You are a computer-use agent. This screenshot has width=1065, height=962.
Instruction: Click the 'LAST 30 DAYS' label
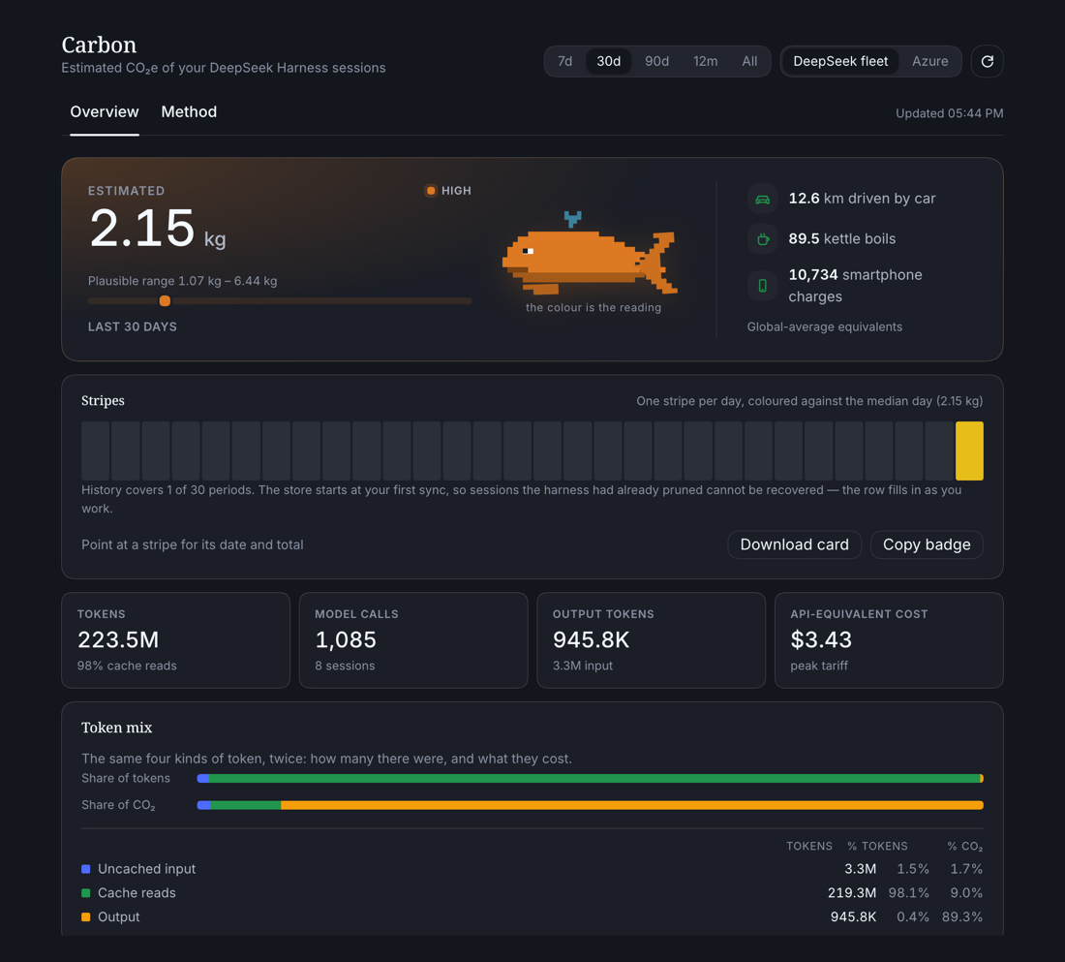[x=133, y=327]
